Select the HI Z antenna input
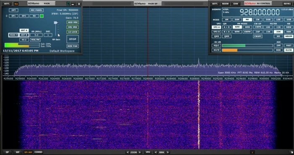 point(24,40)
